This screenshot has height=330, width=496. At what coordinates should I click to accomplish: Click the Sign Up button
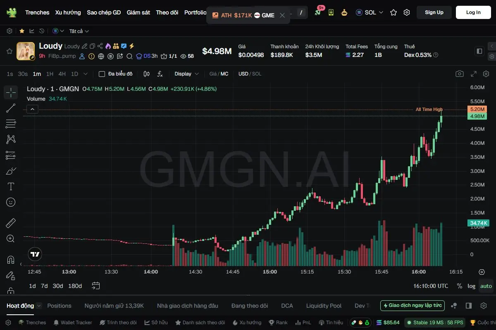point(434,12)
